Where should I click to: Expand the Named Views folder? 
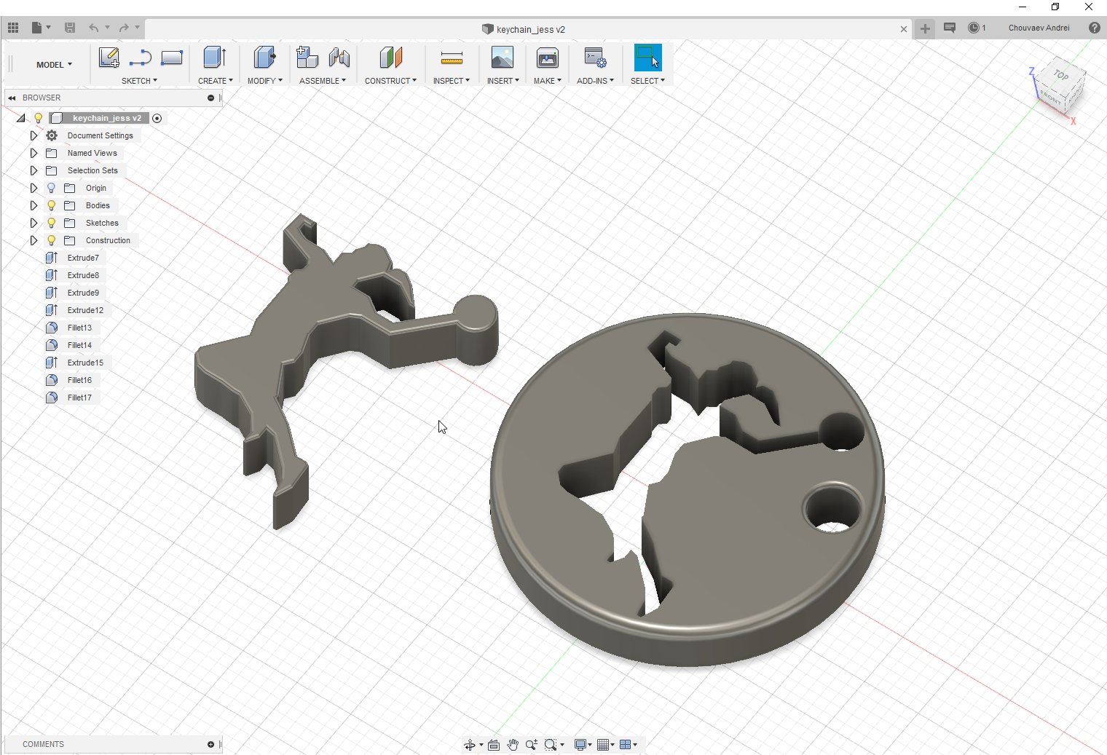pyautogui.click(x=34, y=153)
